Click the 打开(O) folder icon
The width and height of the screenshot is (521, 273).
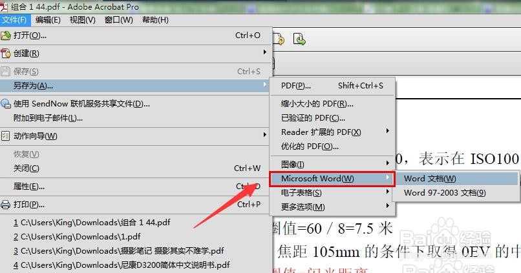click(6, 35)
